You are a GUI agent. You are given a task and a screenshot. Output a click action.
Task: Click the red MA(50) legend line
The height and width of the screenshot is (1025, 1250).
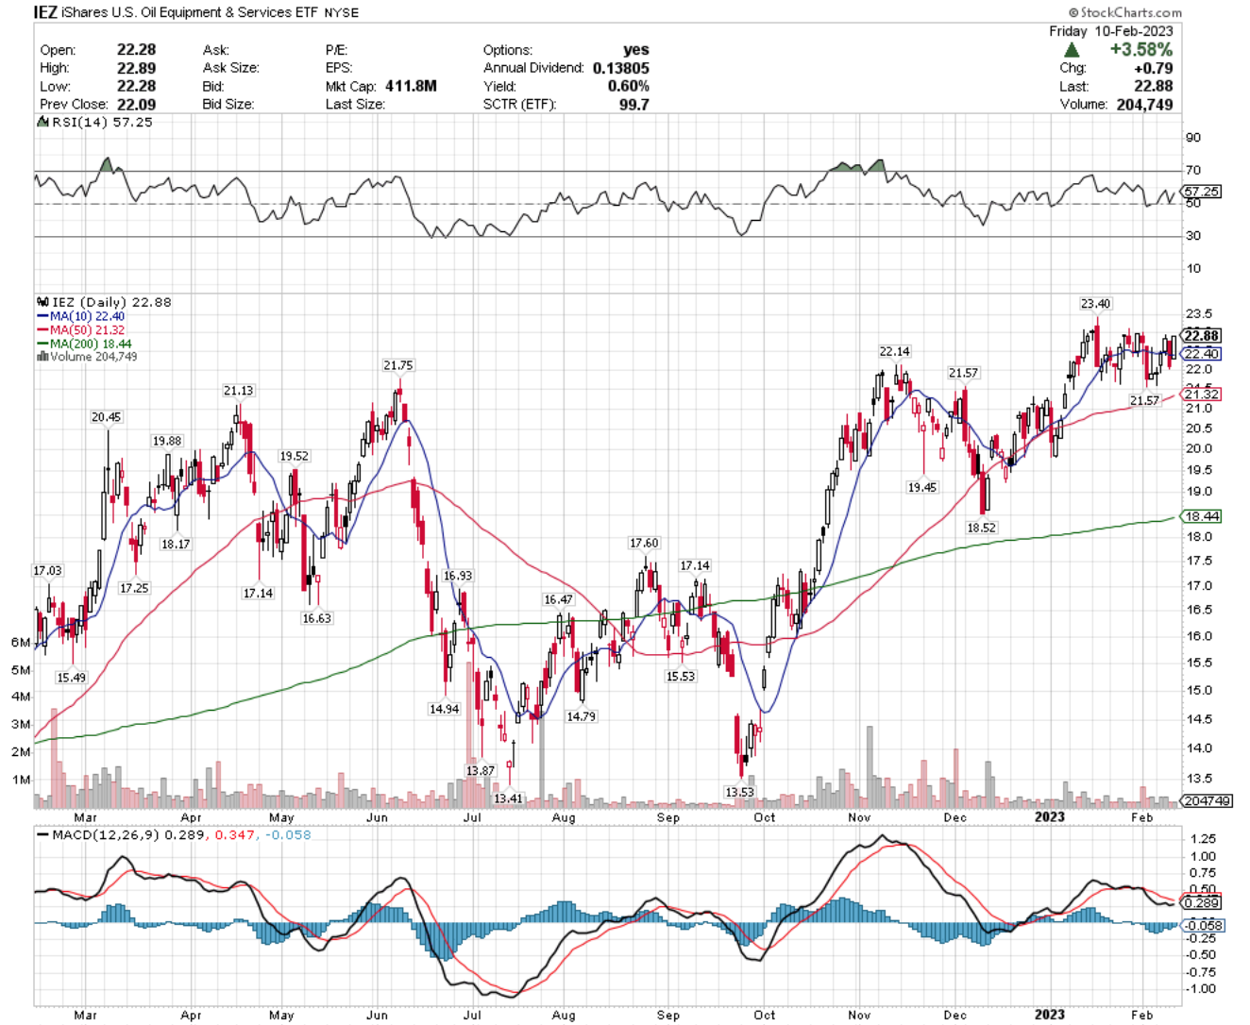pyautogui.click(x=42, y=330)
